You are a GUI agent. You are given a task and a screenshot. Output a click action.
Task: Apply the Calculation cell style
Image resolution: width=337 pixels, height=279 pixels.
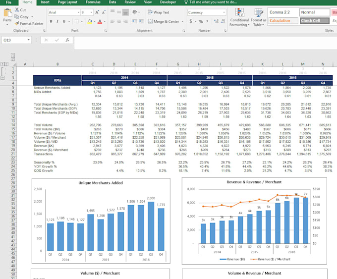click(x=282, y=21)
